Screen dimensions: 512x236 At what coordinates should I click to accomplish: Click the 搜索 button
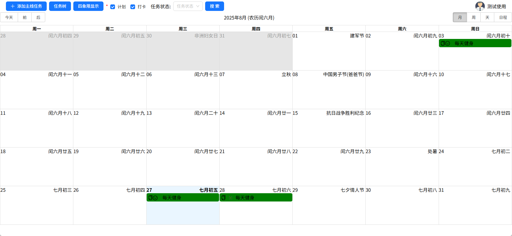tap(215, 6)
